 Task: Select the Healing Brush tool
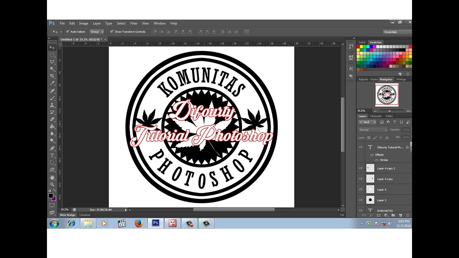tap(52, 91)
